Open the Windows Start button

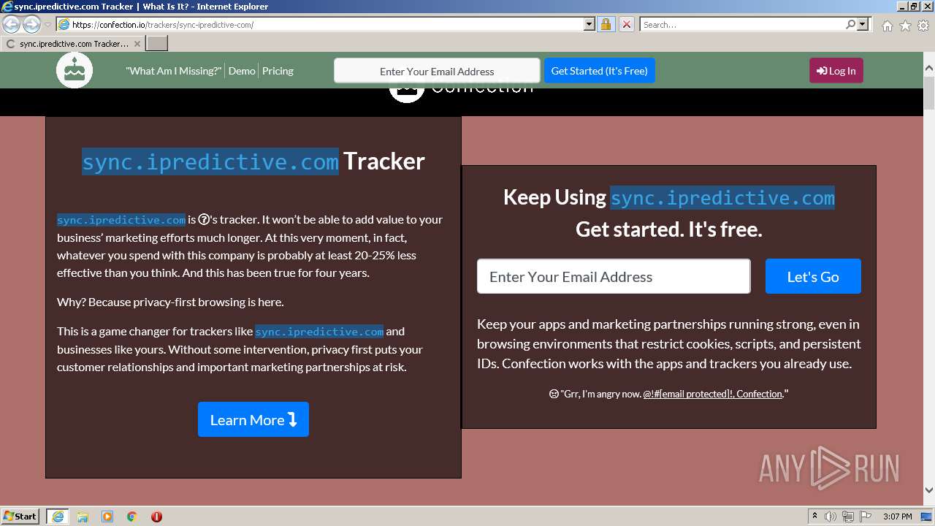20,516
